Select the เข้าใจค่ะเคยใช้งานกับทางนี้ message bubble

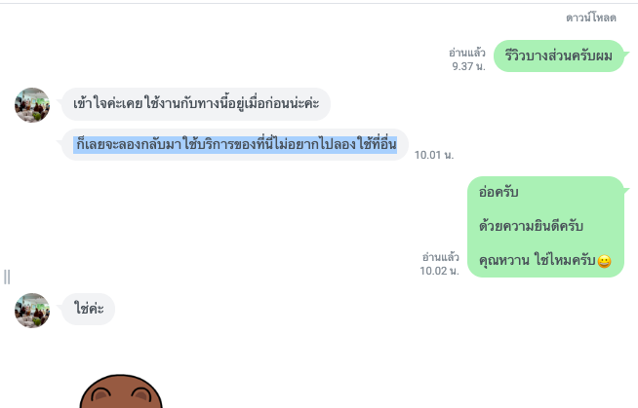pyautogui.click(x=196, y=104)
